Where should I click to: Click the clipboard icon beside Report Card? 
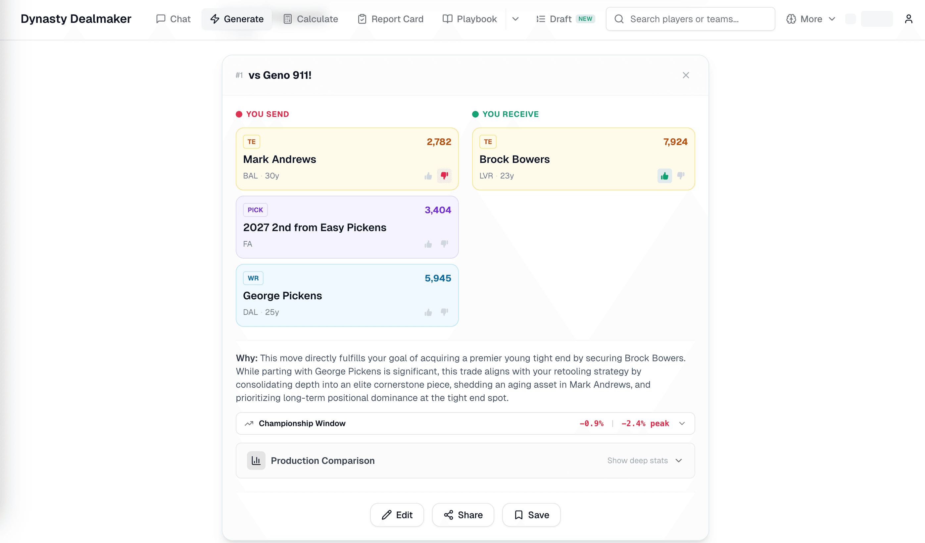(x=362, y=19)
